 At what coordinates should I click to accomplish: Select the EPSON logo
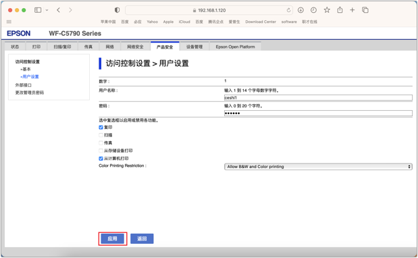click(x=19, y=33)
